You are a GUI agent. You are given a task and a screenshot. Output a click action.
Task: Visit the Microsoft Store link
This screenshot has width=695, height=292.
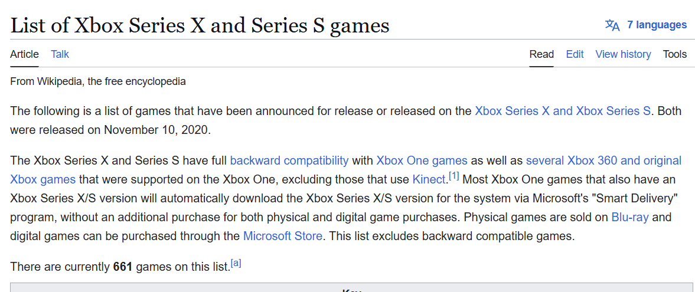pyautogui.click(x=283, y=236)
